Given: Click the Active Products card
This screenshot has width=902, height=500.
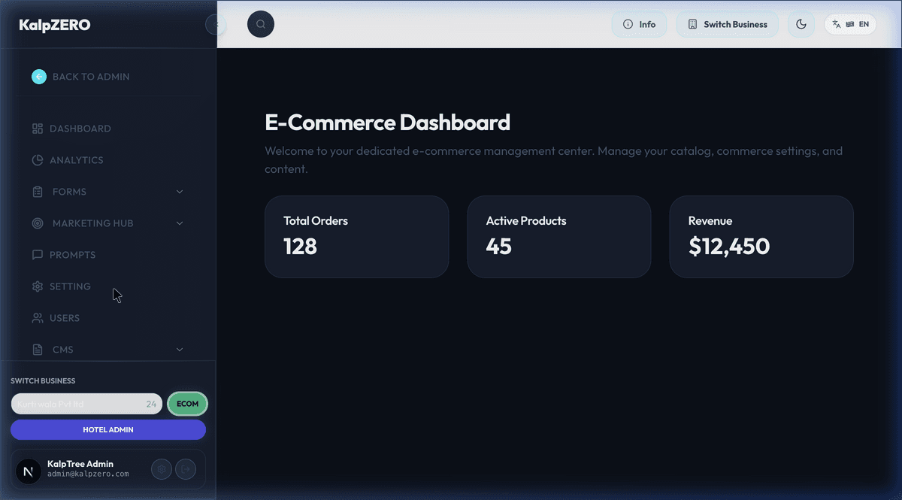Looking at the screenshot, I should pos(559,237).
